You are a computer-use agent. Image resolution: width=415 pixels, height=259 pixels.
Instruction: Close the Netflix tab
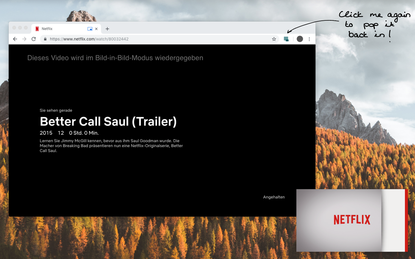pos(96,29)
